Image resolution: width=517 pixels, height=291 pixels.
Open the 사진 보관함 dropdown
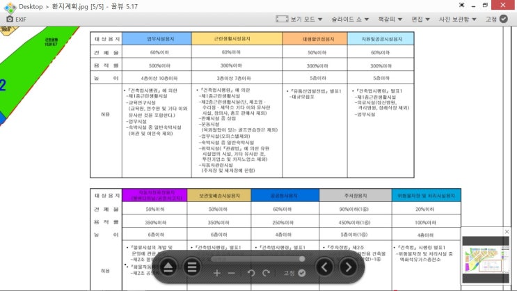point(458,19)
